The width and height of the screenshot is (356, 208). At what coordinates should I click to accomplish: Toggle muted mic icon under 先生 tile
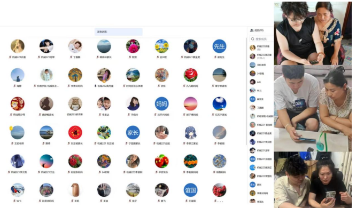click(215, 57)
